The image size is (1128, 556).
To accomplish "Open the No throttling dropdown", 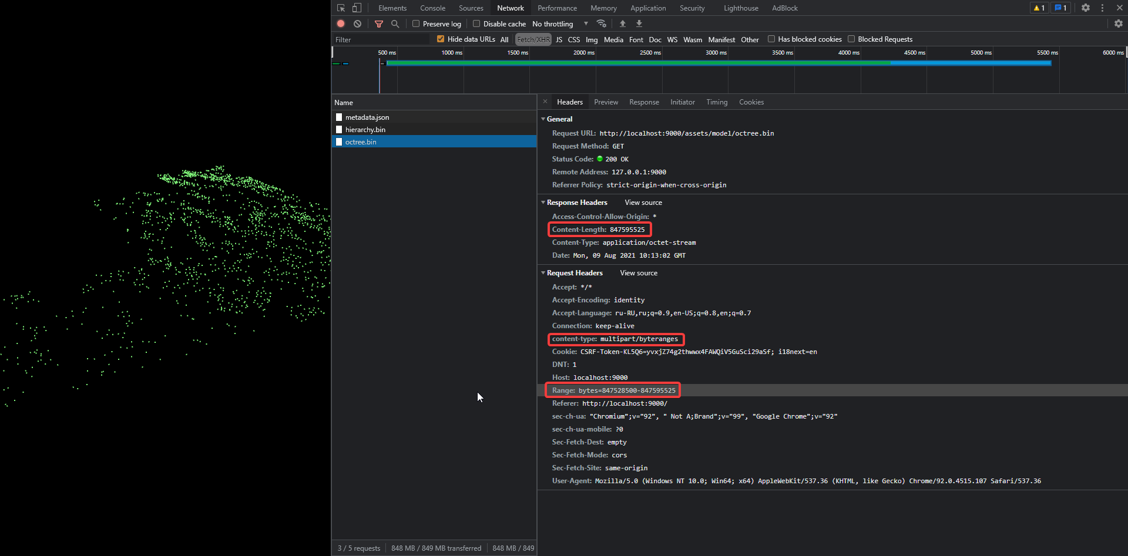I will [552, 23].
